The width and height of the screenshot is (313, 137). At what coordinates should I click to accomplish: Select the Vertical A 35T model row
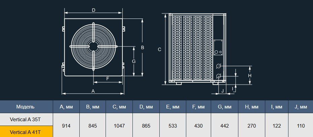coord(27,119)
